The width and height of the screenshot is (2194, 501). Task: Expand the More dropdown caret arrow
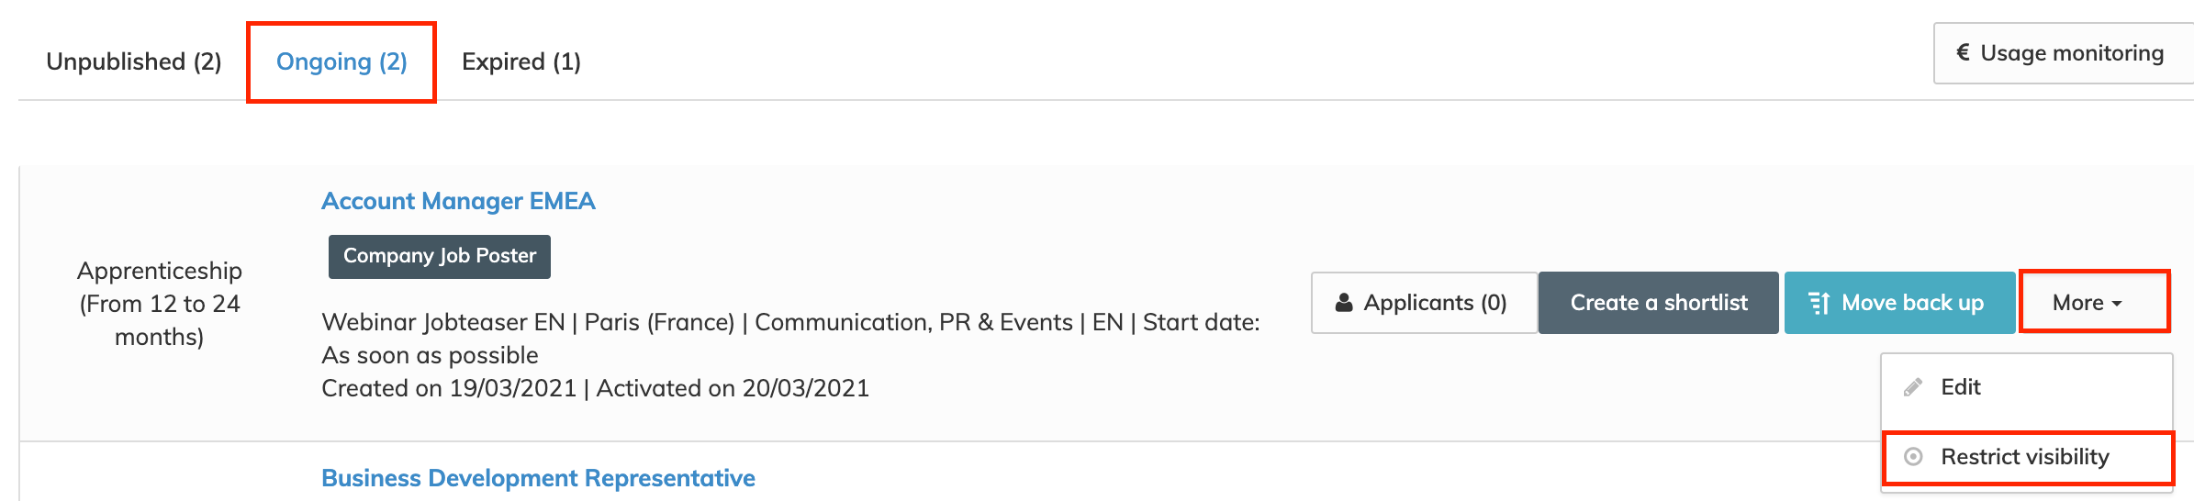click(x=2118, y=304)
